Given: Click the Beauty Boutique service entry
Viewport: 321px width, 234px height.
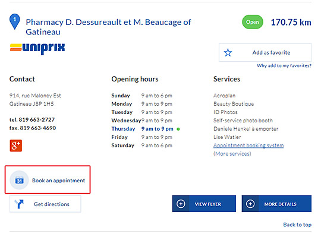Looking at the screenshot, I should click(x=234, y=104).
